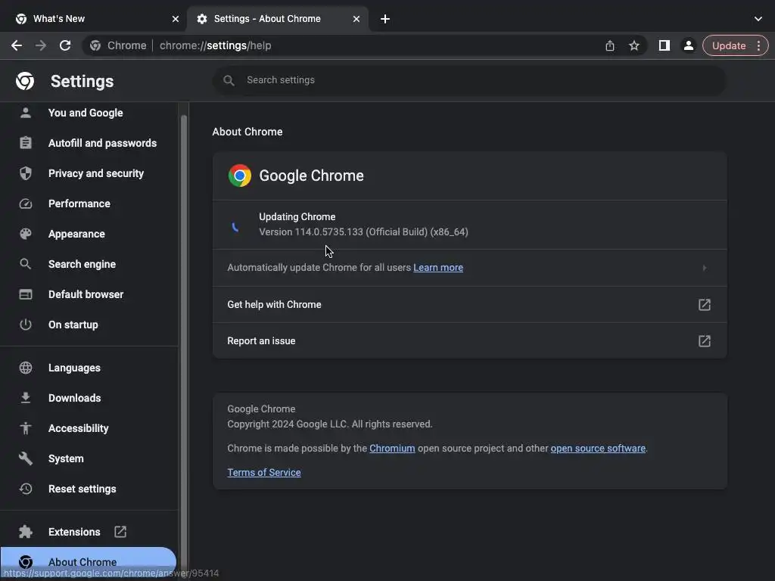Reload the page using the refresh icon
Screen dimensions: 775x581
pyautogui.click(x=65, y=45)
